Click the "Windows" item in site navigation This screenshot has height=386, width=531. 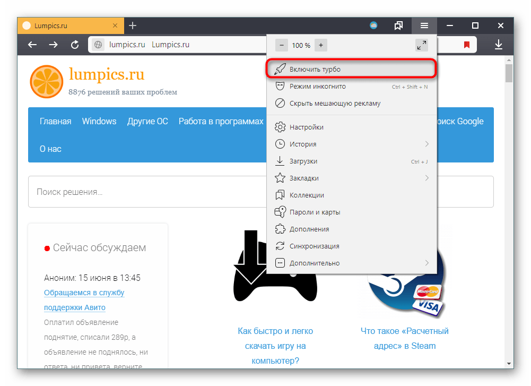tap(99, 121)
